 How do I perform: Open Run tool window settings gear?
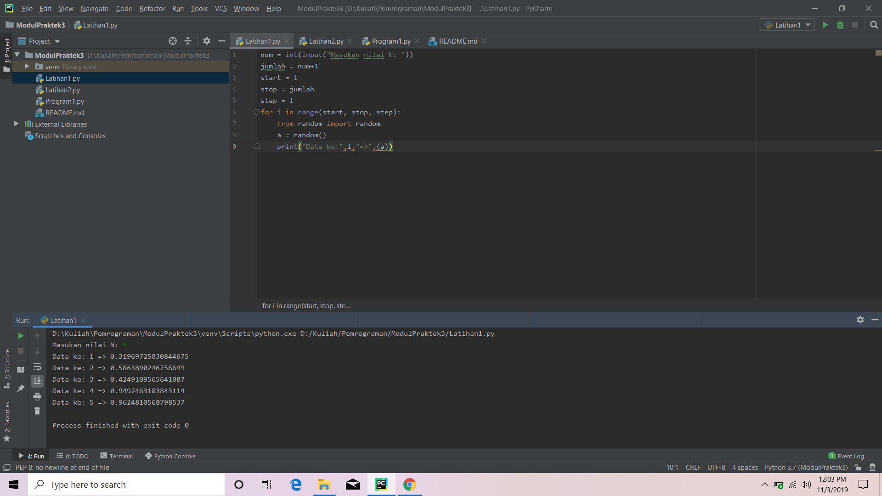click(860, 320)
